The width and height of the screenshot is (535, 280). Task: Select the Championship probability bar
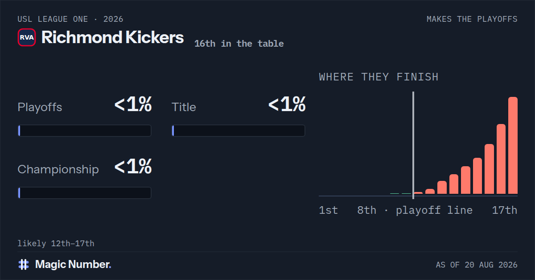[x=85, y=193]
